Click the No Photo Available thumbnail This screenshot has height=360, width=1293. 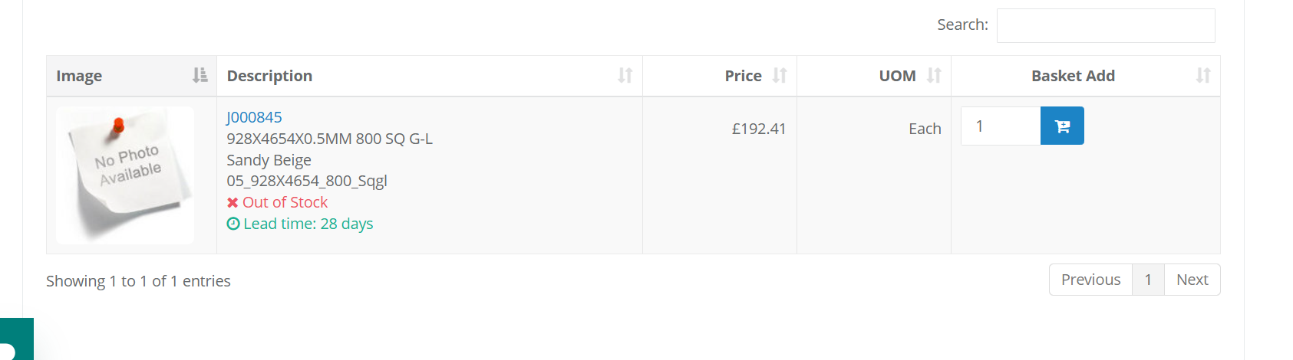(125, 175)
